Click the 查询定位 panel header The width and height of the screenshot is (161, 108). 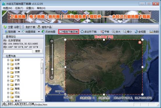[23, 36]
